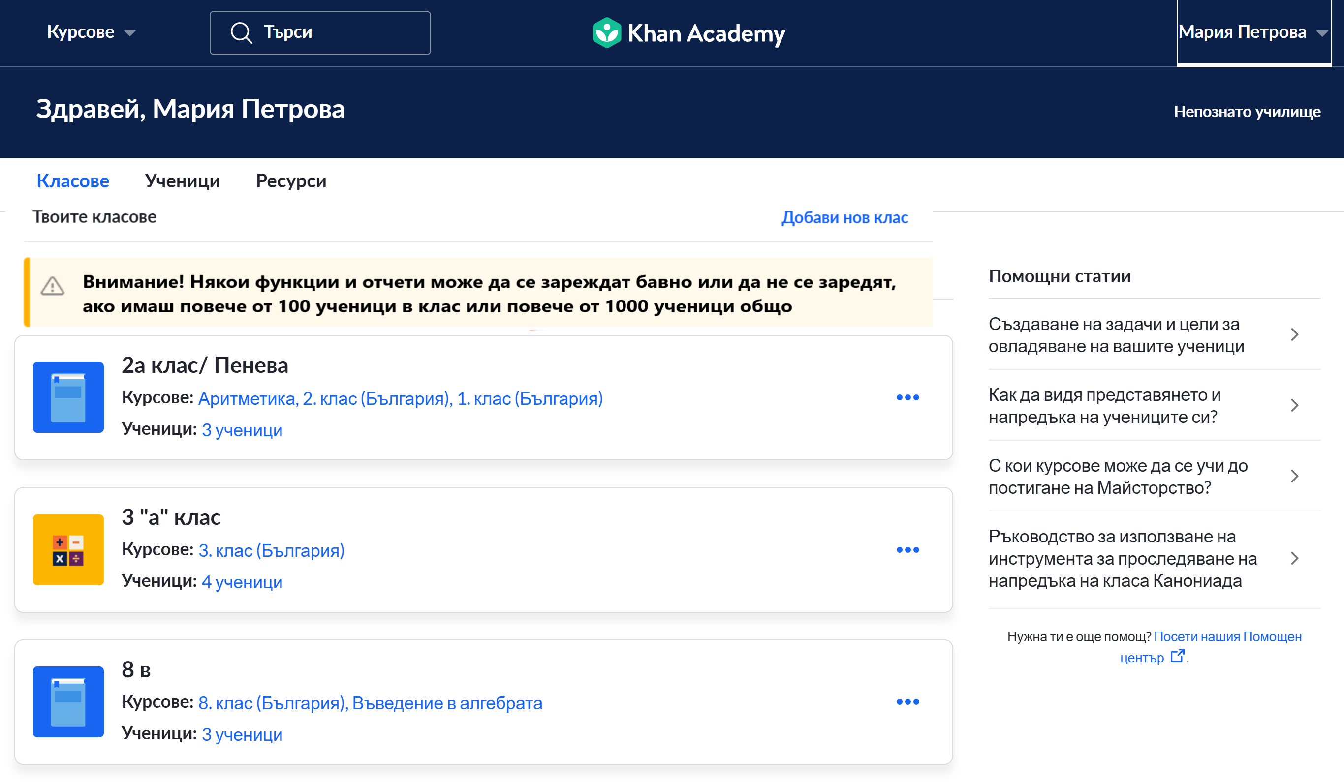1344x782 pixels.
Task: Click the blue book icon for 2а клас
Action: [x=68, y=397]
